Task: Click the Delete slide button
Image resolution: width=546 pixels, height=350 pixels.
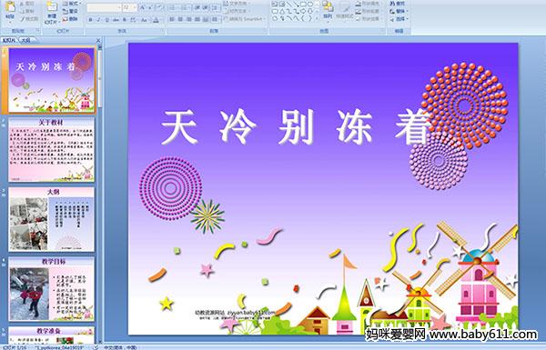Action: [x=70, y=19]
